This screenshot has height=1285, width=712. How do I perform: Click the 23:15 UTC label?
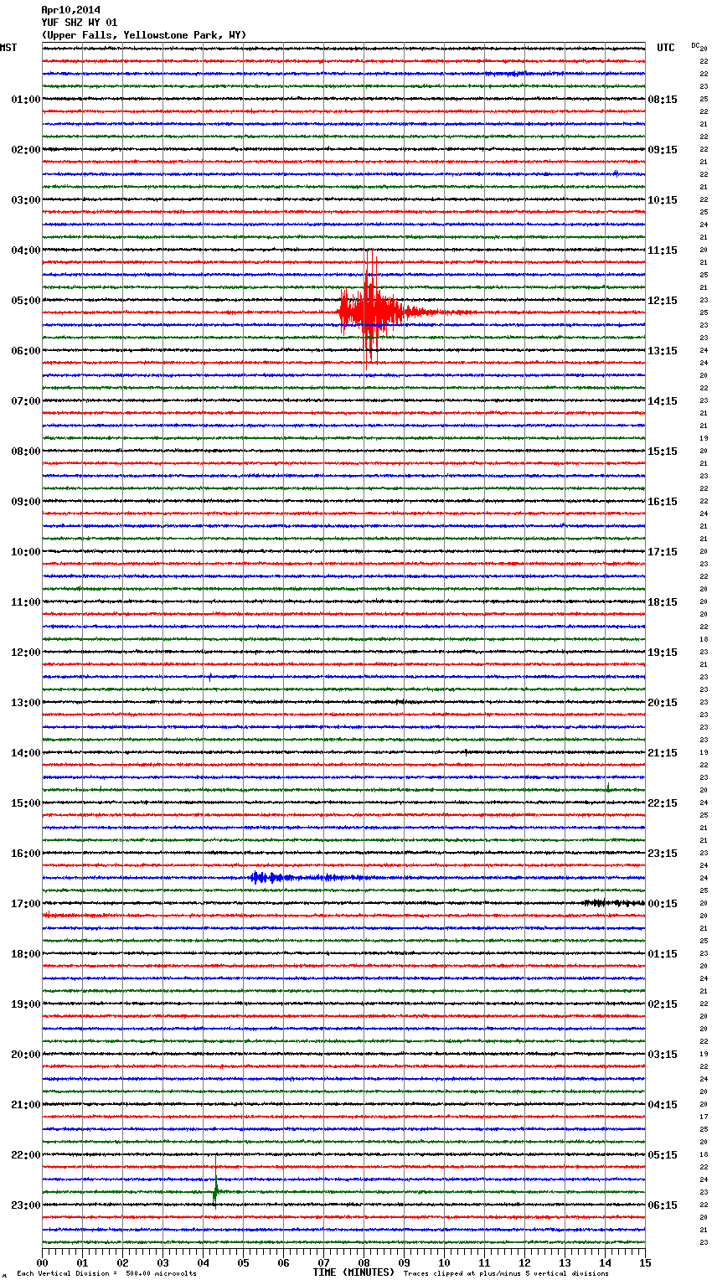click(663, 854)
